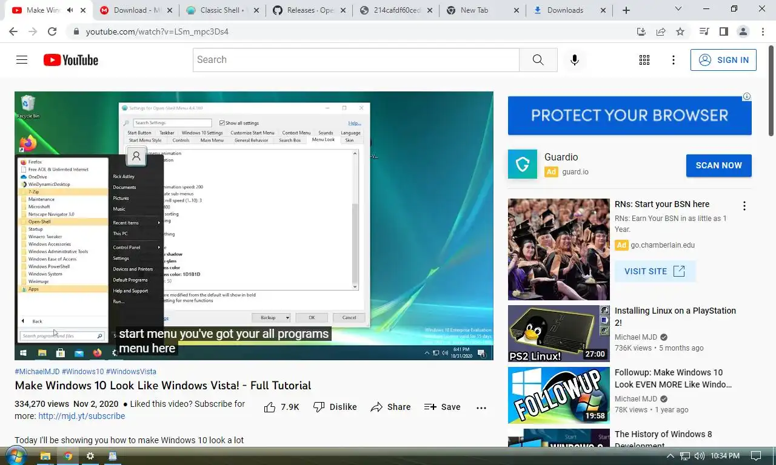Open Michael MJD channel under Followup video
This screenshot has height=465, width=776.
[x=636, y=399]
